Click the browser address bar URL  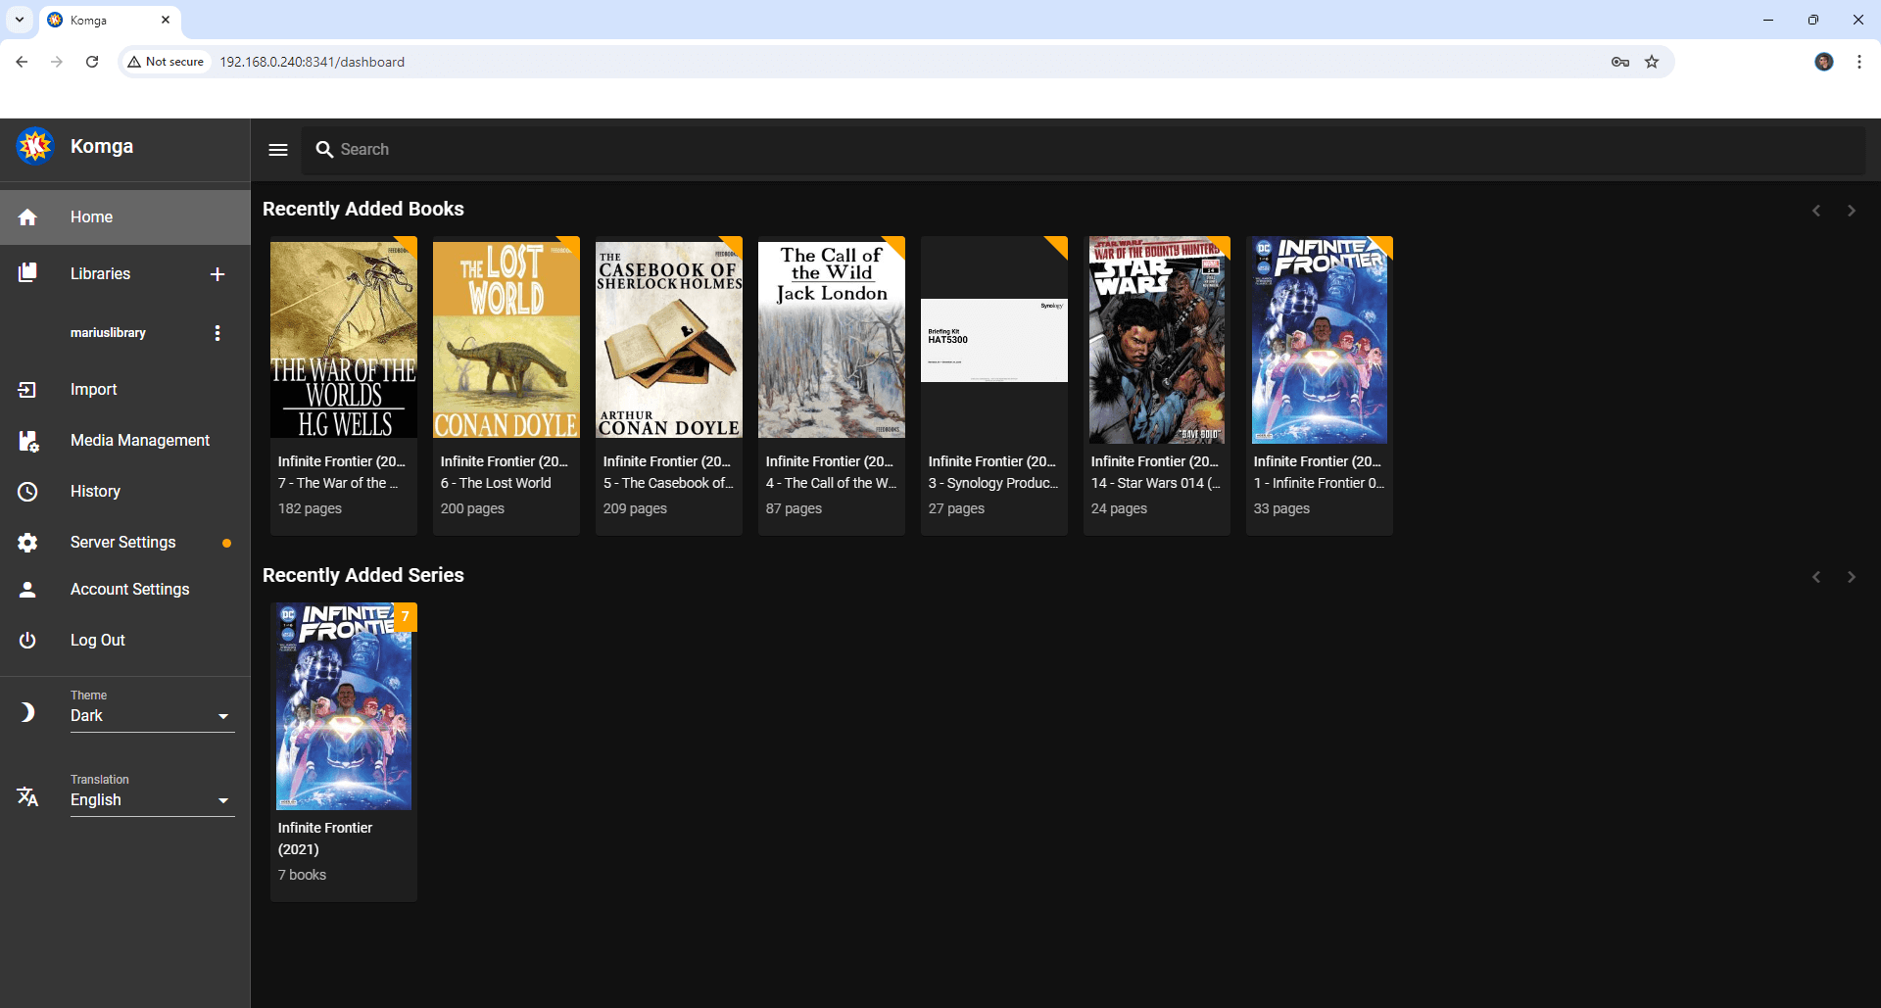click(x=312, y=62)
